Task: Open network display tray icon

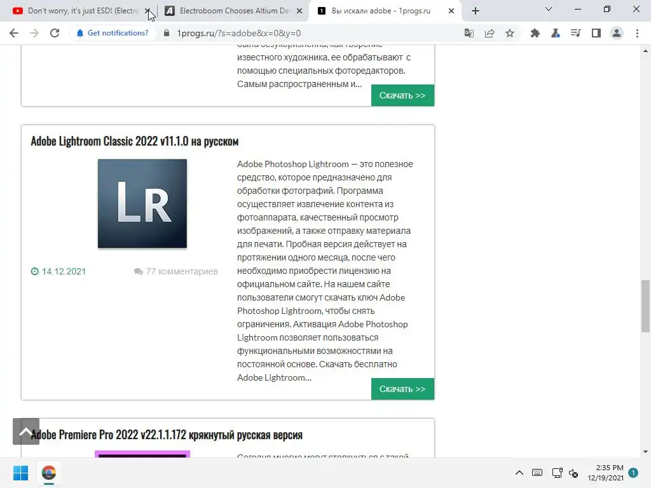Action: [x=557, y=473]
